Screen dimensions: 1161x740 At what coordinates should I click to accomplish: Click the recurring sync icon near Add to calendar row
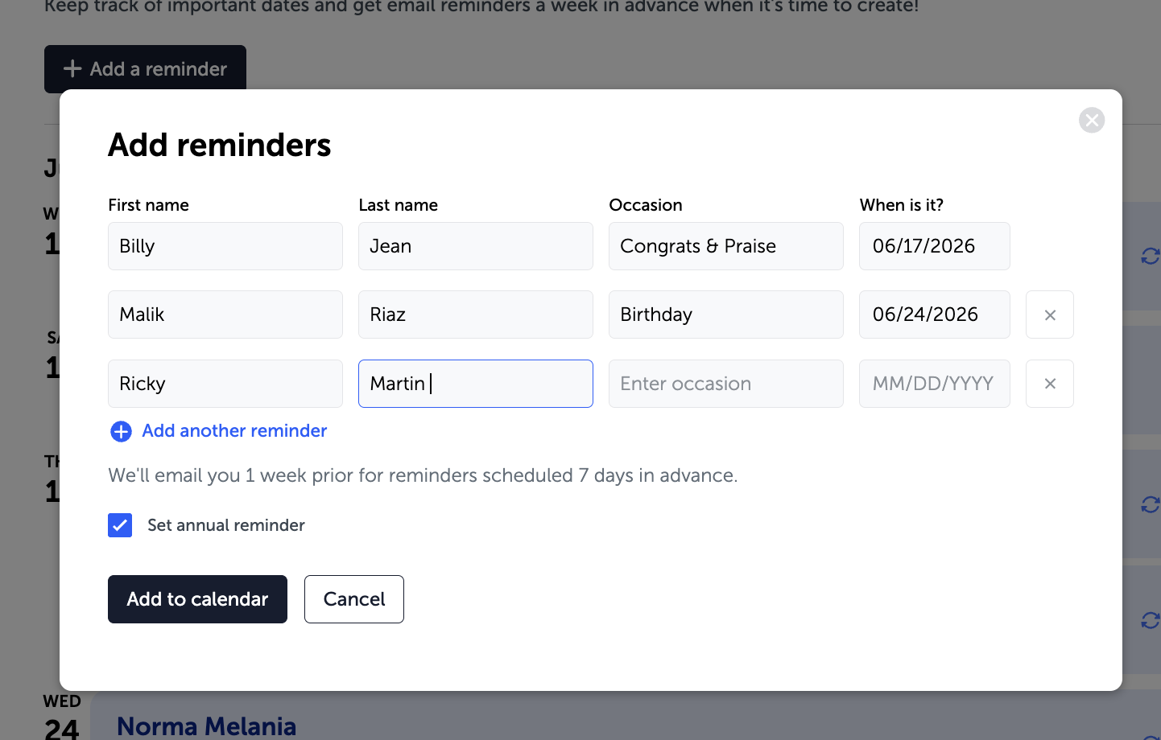point(1151,620)
